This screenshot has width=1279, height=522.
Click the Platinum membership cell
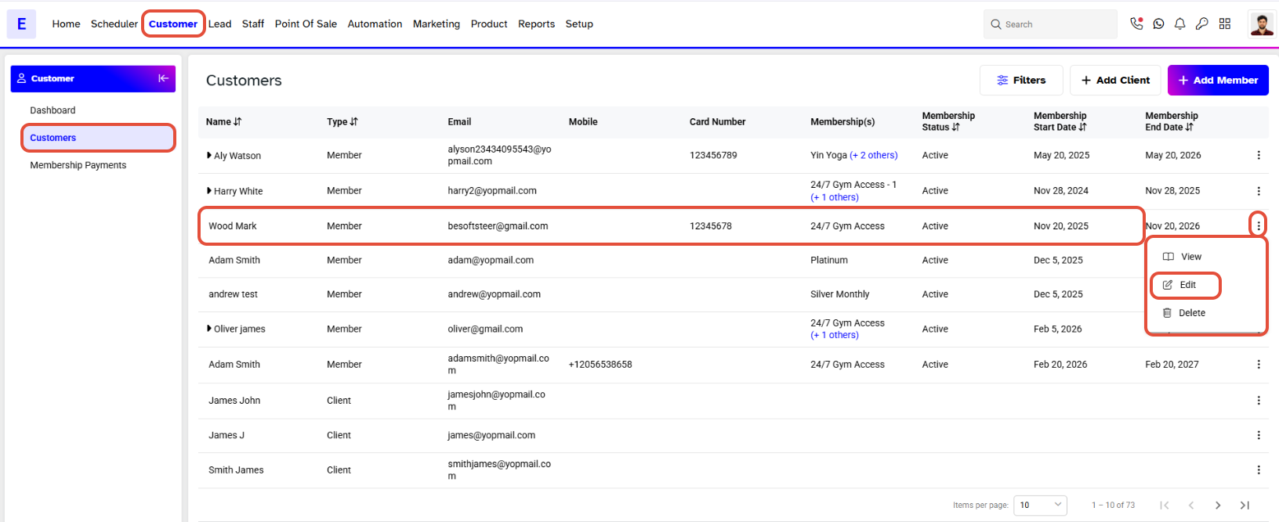829,260
